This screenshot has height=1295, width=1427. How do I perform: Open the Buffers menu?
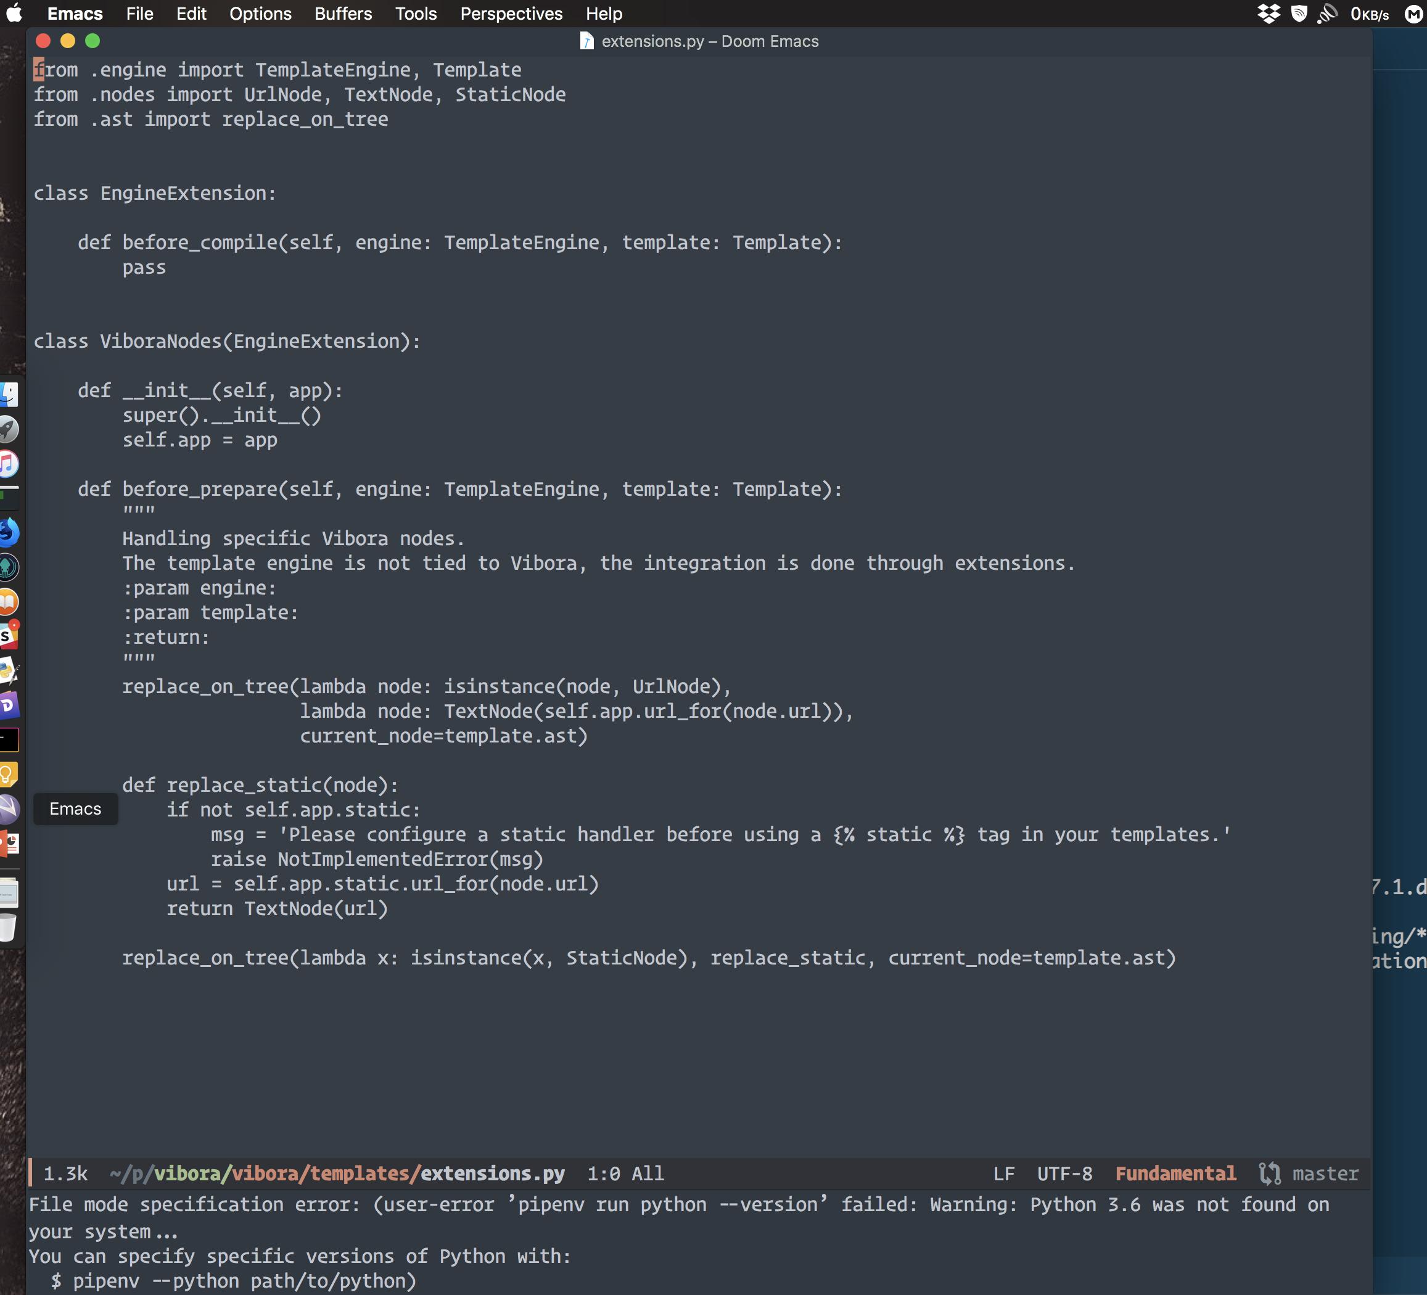pos(343,14)
